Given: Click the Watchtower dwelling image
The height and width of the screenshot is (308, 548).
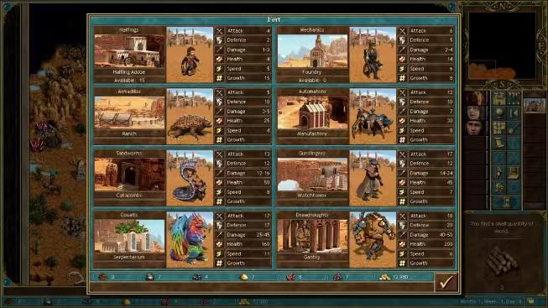Looking at the screenshot, I should click(x=312, y=174).
